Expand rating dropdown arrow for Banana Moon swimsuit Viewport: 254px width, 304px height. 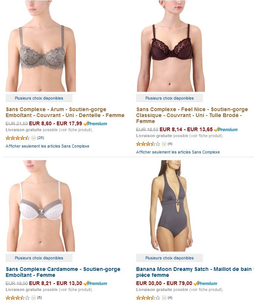point(164,298)
